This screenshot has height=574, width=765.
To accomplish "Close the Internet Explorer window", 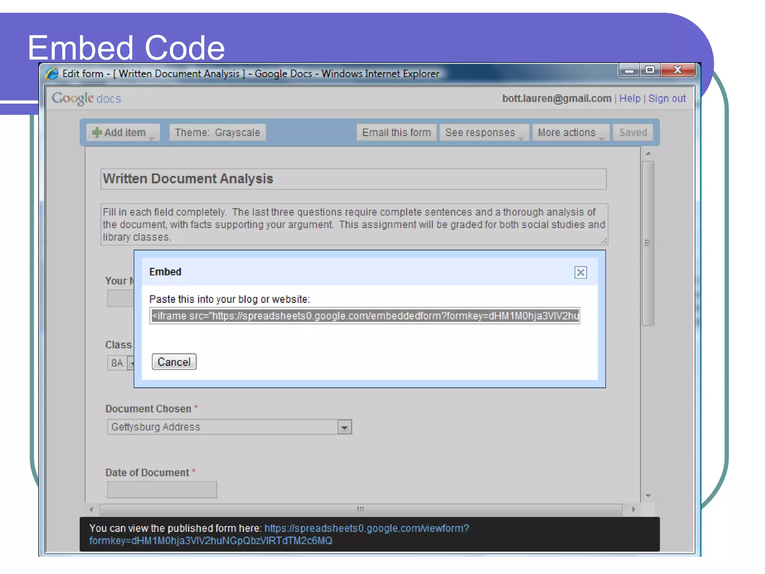I will [x=678, y=70].
